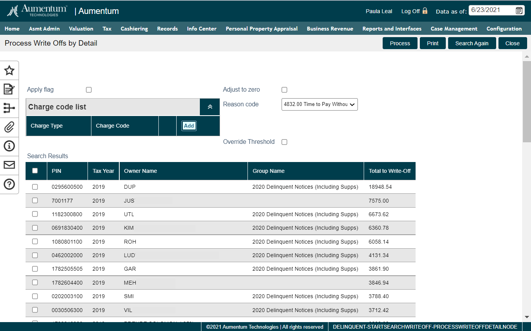Image resolution: width=531 pixels, height=331 pixels.
Task: Open the Reports and Interfaces menu
Action: pos(392,29)
